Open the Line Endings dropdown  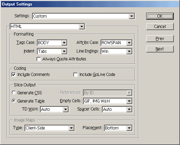coord(117,51)
